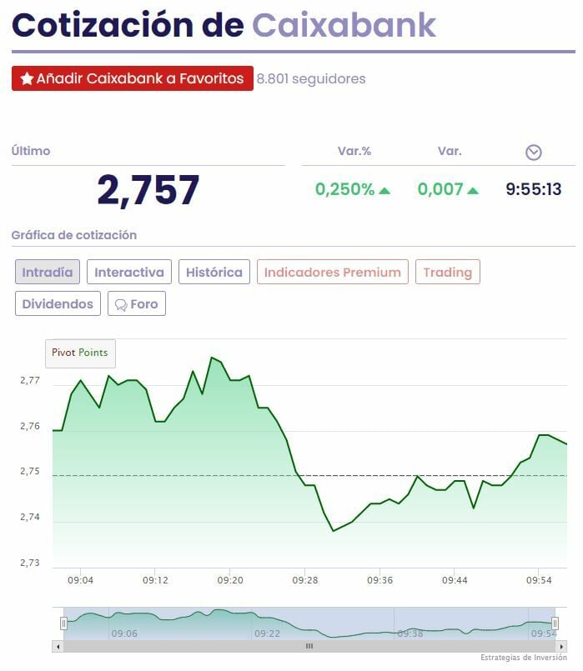The image size is (583, 671).
Task: Click the Foro speech bubble icon
Action: point(121,305)
